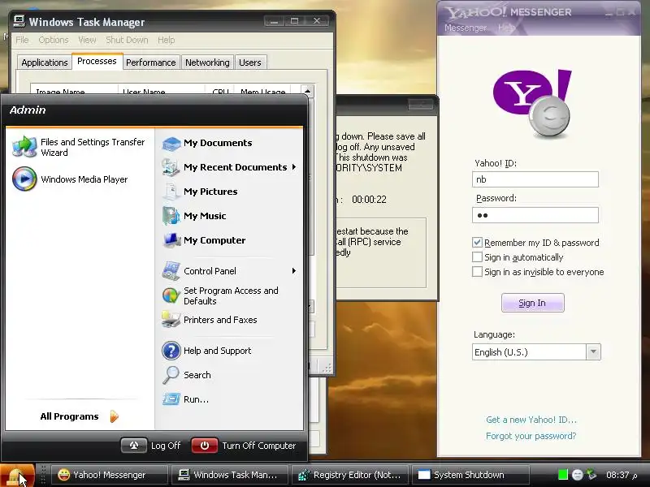Image resolution: width=650 pixels, height=487 pixels.
Task: Expand the Control Panel submenu arrow
Action: click(294, 271)
